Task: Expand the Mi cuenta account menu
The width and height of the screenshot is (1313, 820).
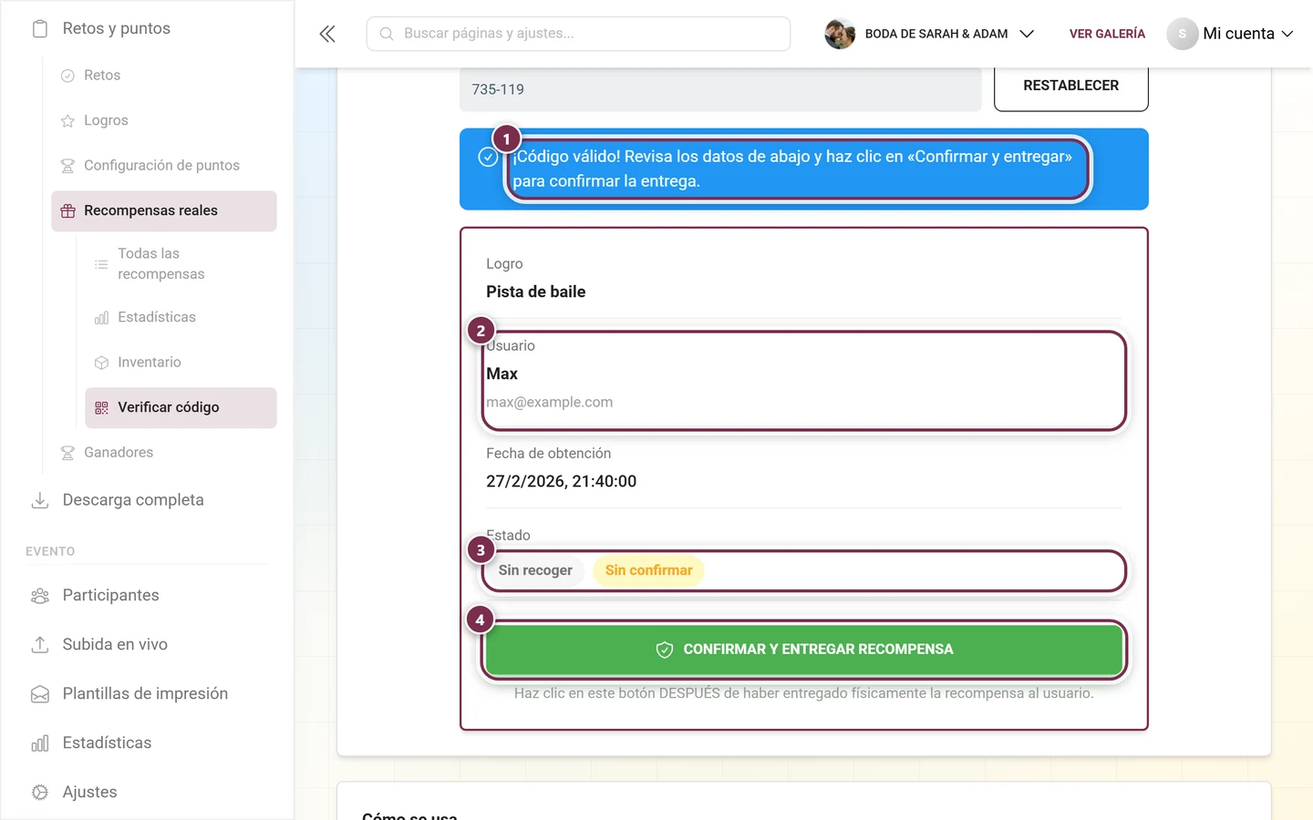Action: pos(1231,34)
